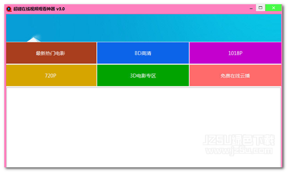Click the window title text 超碰在线视频观看神器 v3.0

39,8
